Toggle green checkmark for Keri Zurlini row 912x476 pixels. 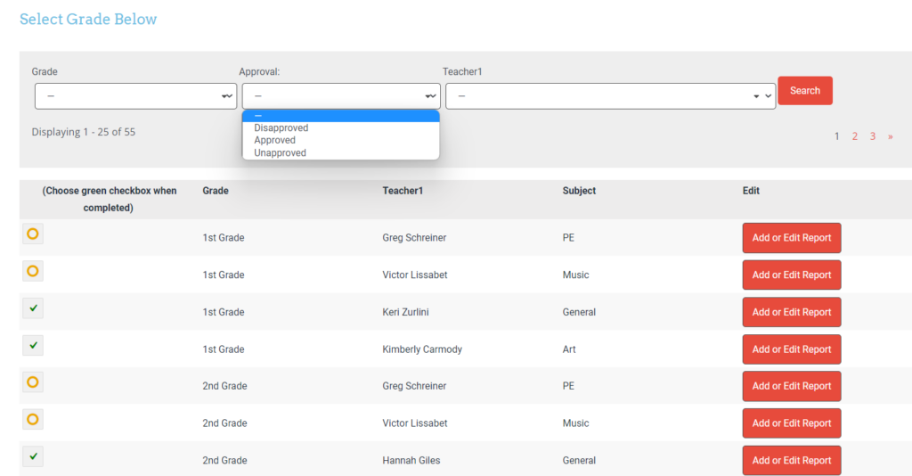33,308
